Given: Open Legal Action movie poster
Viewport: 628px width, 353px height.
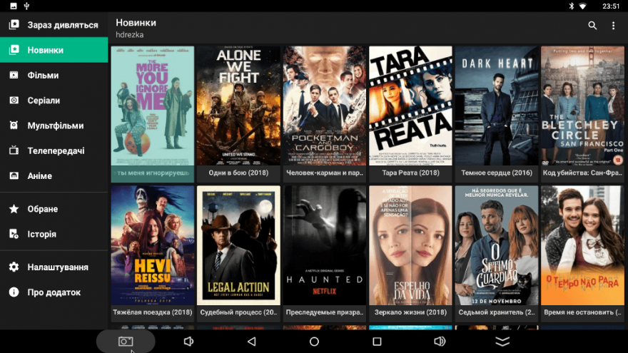Looking at the screenshot, I should pos(238,245).
